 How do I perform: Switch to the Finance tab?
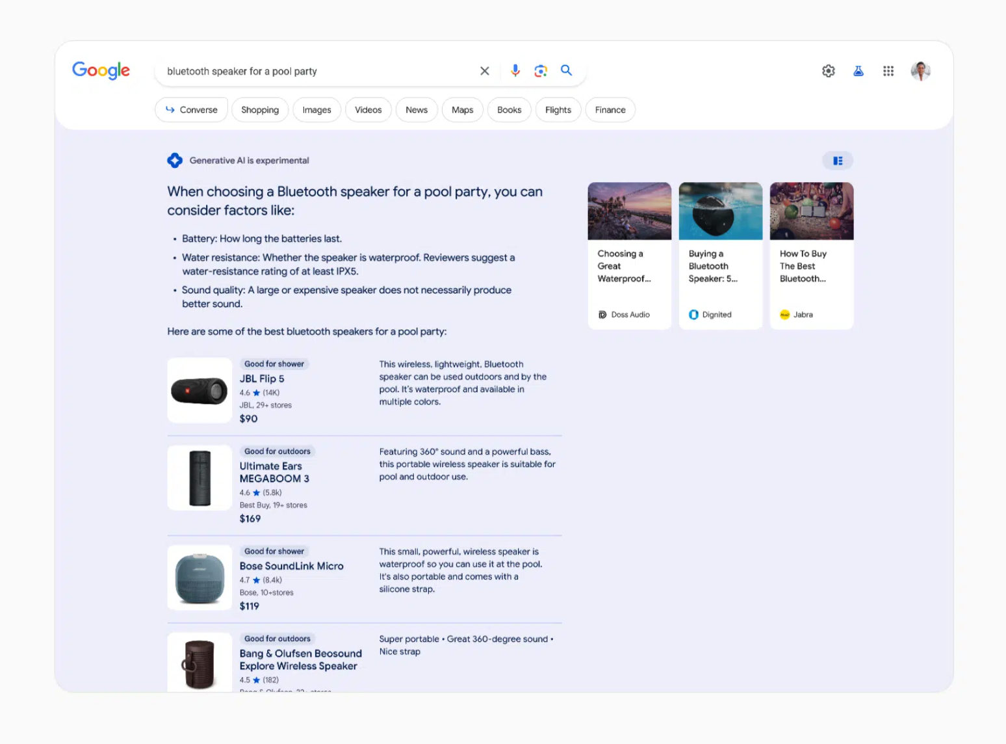point(610,110)
